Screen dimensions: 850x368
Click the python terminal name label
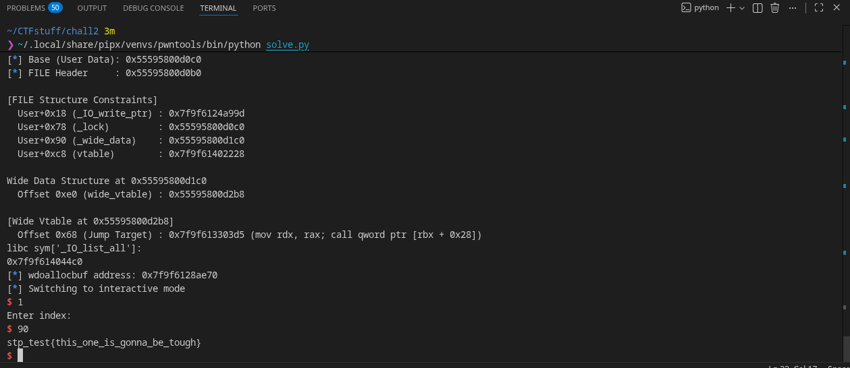[706, 8]
